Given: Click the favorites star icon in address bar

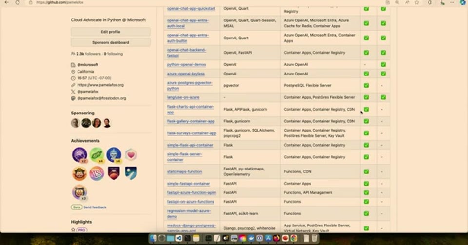Looking at the screenshot, I should [417, 2].
